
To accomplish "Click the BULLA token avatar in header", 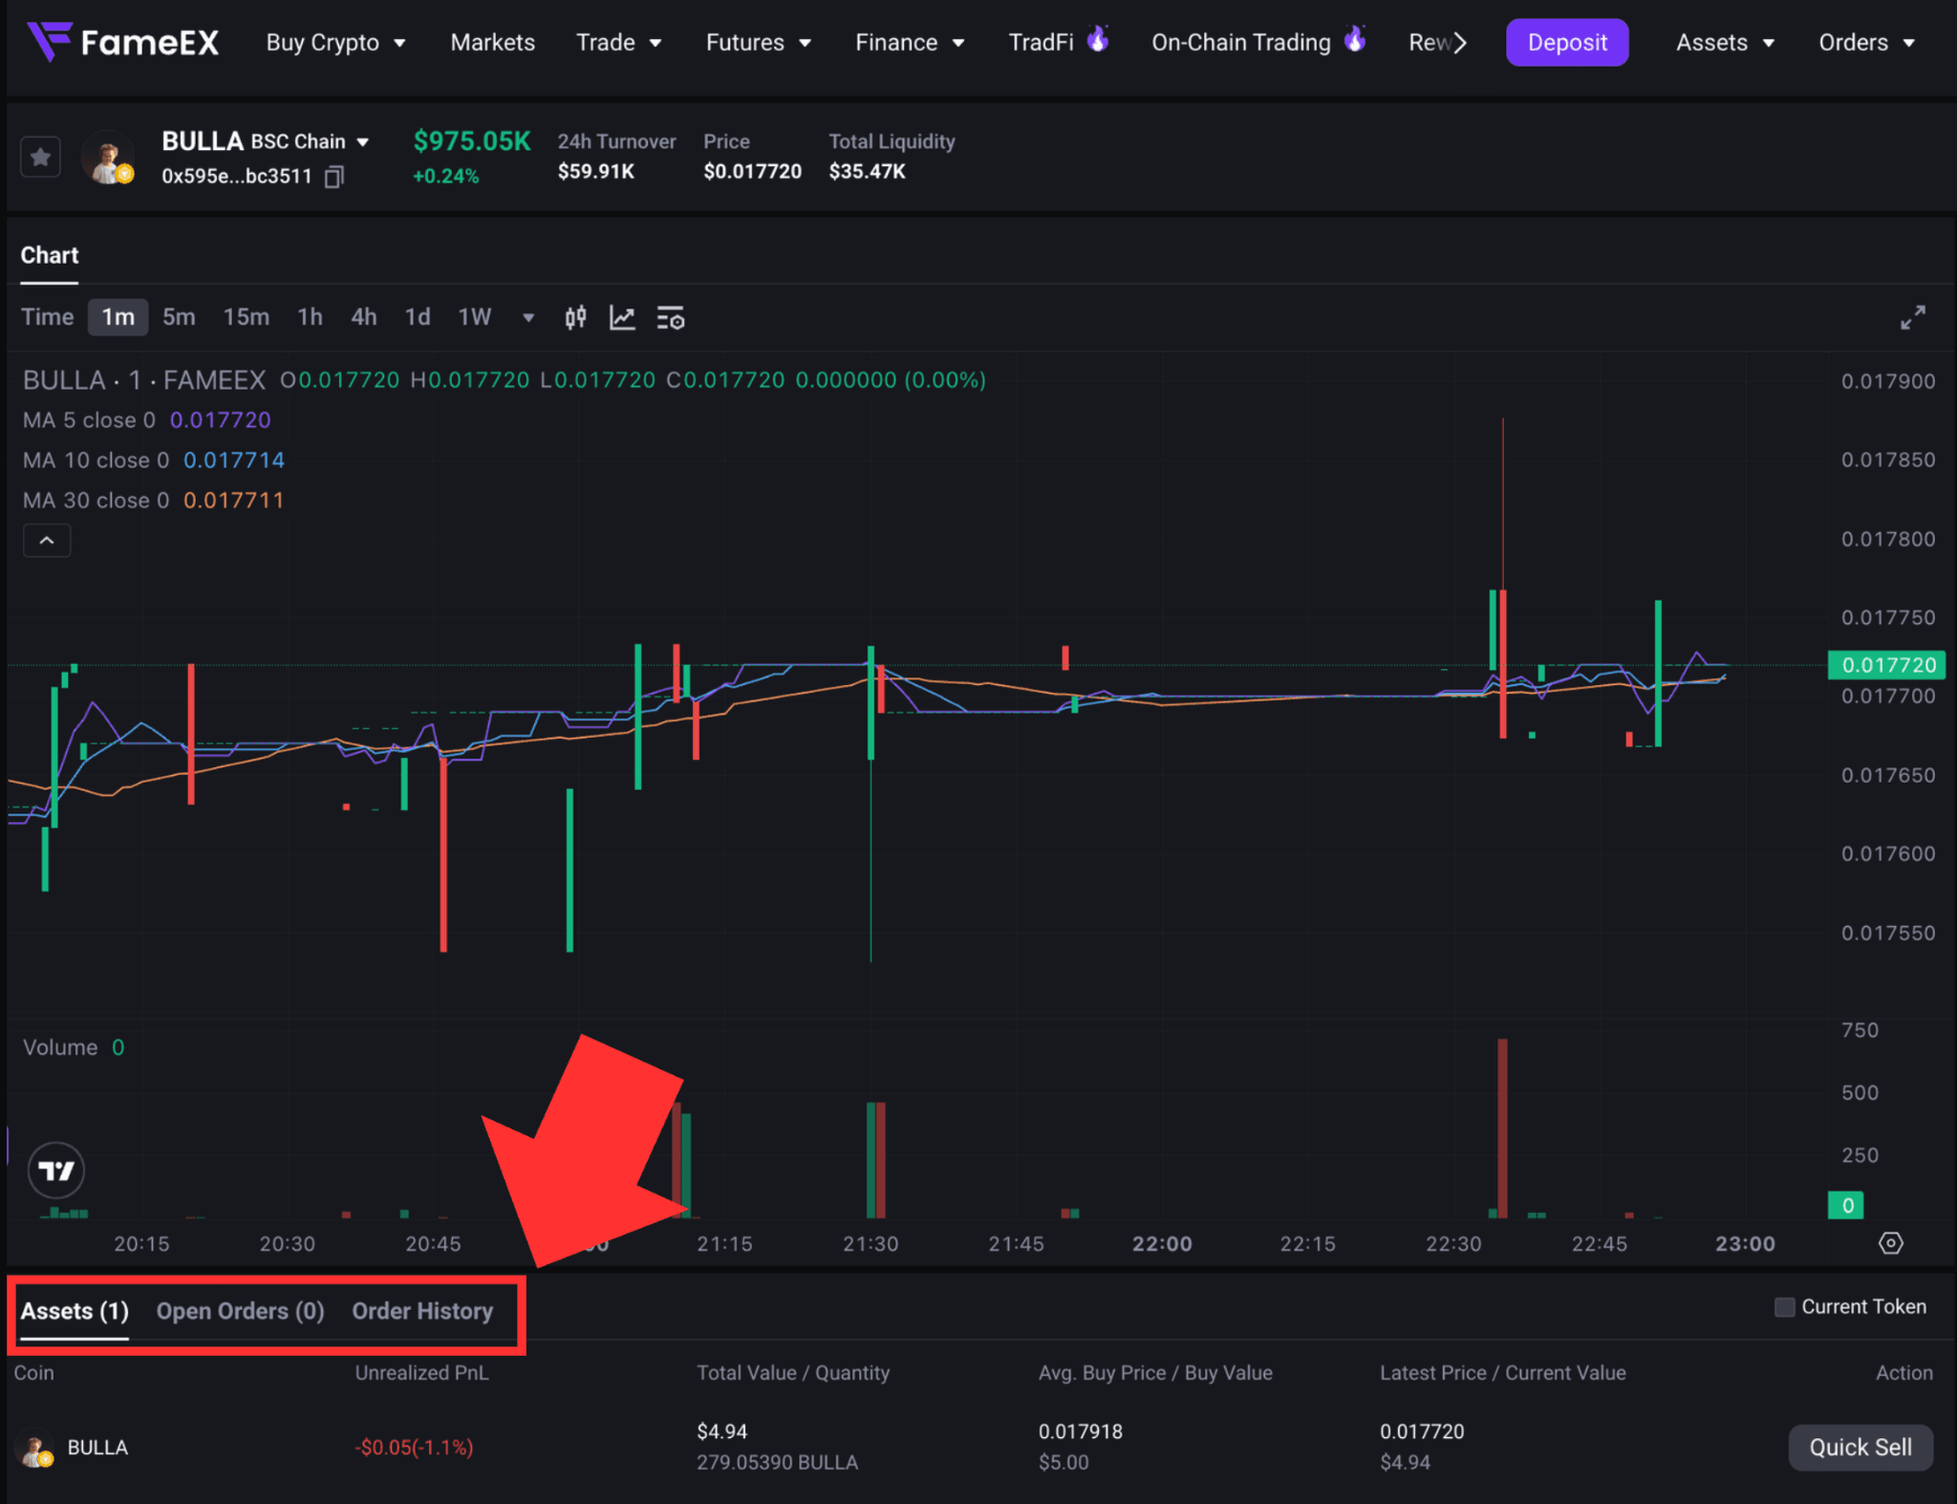I will coord(108,158).
